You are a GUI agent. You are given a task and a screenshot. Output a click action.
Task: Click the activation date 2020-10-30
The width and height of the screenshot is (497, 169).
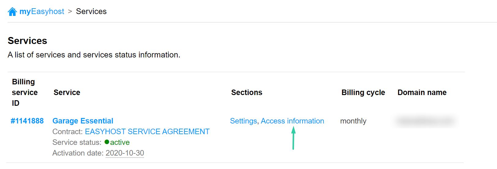(125, 153)
